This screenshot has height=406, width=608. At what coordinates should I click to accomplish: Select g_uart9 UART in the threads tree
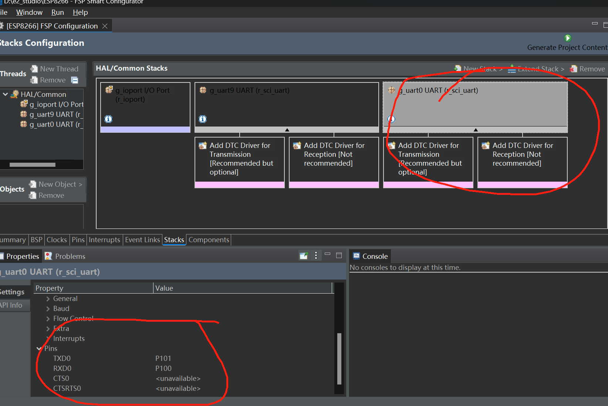click(x=51, y=114)
